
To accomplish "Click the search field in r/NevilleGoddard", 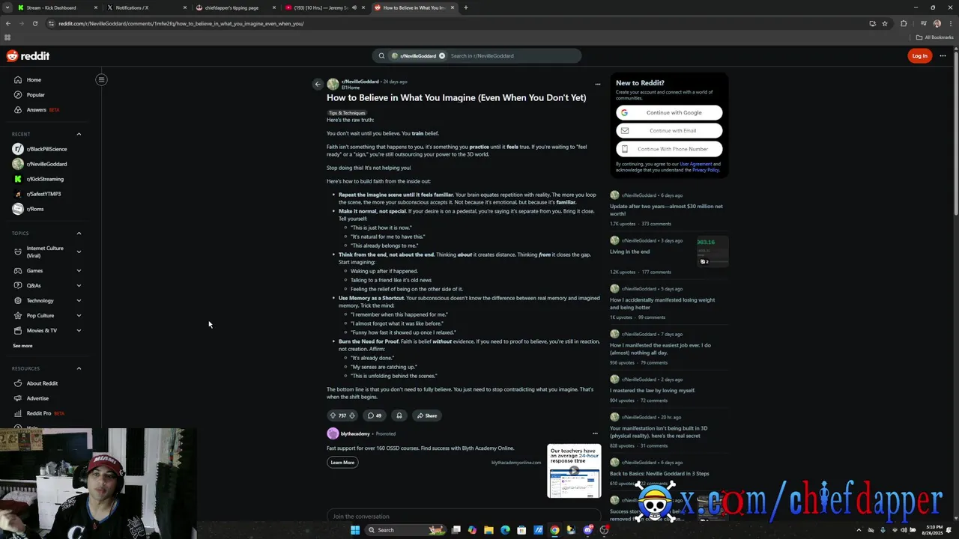I will point(513,56).
